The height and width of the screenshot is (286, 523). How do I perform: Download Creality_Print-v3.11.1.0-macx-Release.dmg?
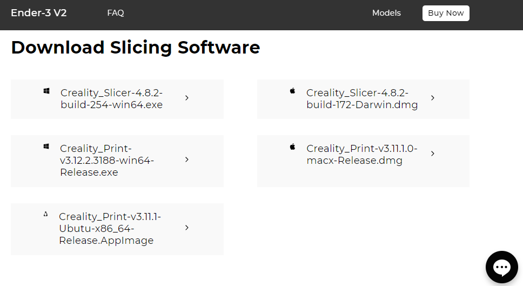coord(363,161)
